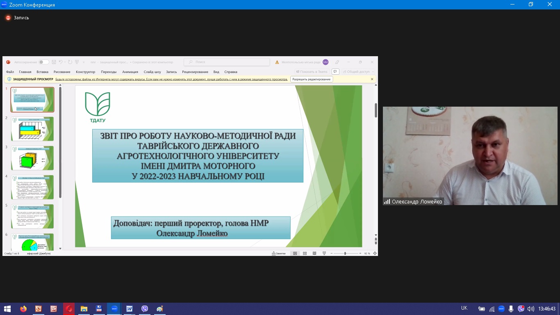Select slide 3 thumbnail in the panel
Image resolution: width=560 pixels, height=315 pixels.
(32, 158)
